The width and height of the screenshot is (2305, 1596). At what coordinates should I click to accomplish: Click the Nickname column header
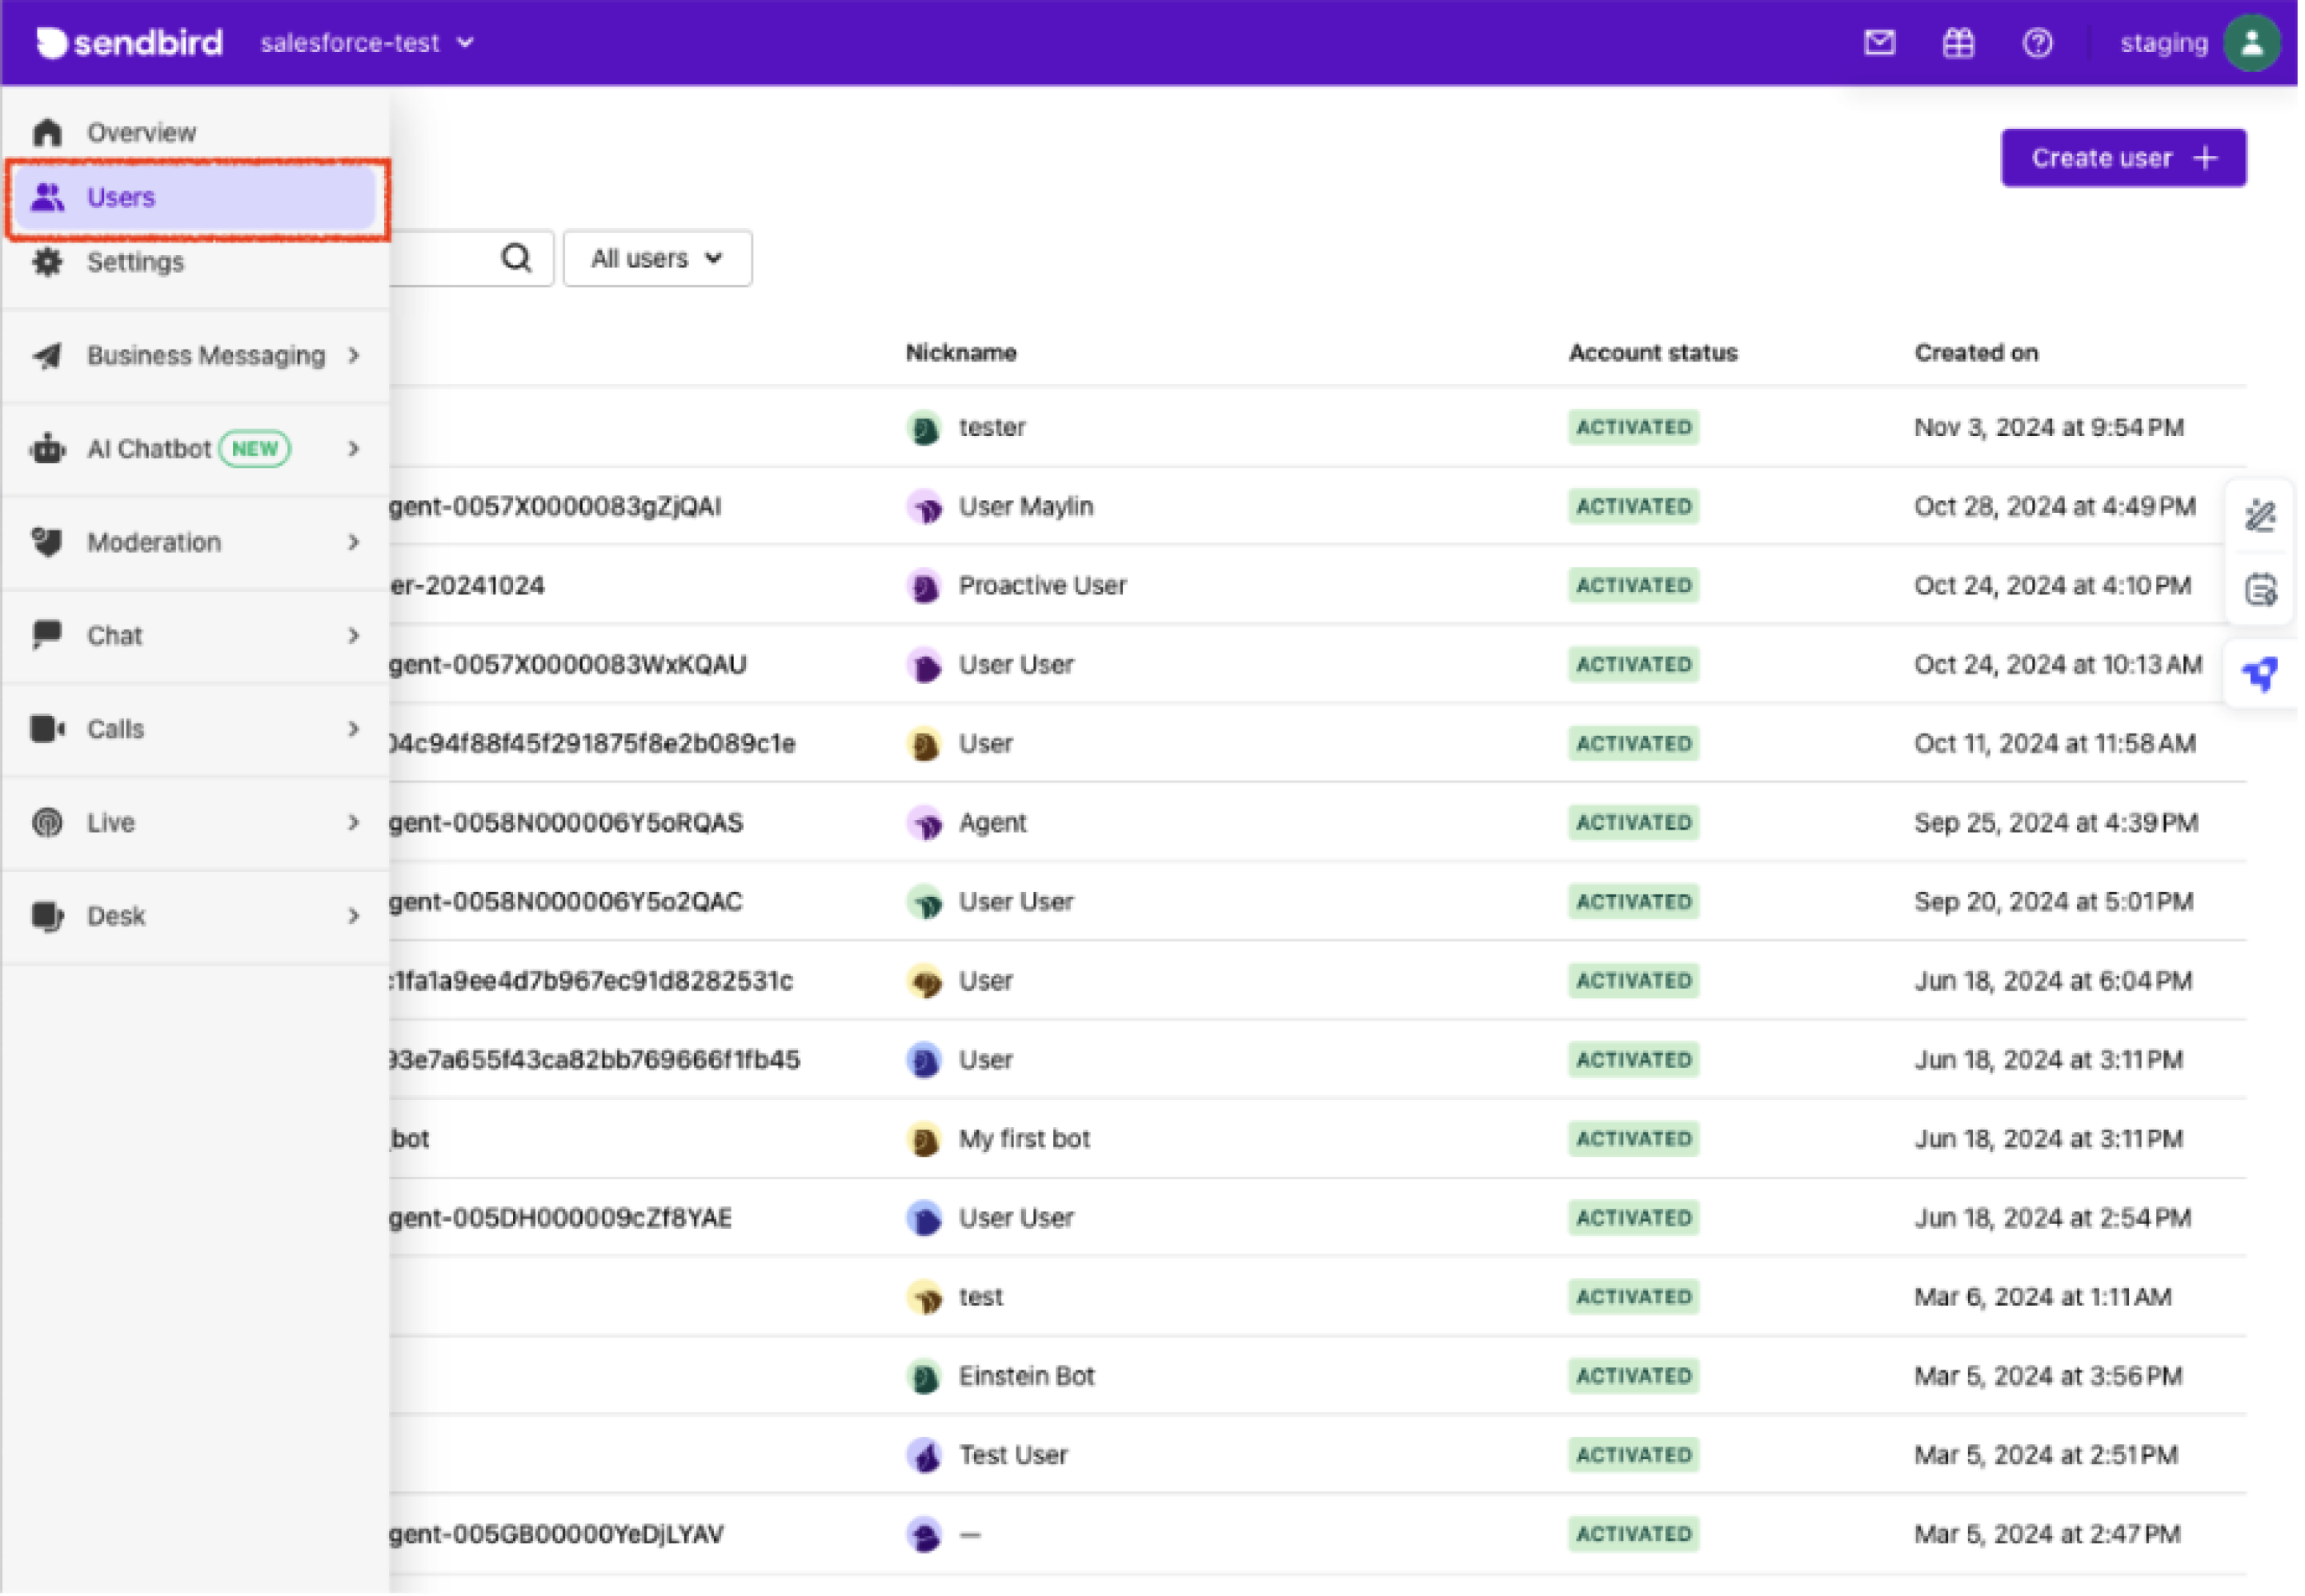pos(962,353)
